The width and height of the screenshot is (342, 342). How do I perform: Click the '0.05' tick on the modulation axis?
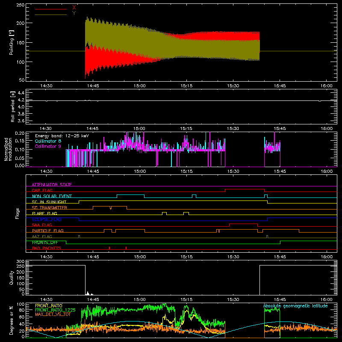(20, 157)
